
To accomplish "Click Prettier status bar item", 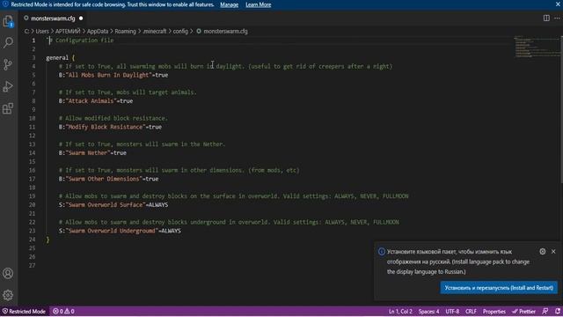I will [x=524, y=311].
